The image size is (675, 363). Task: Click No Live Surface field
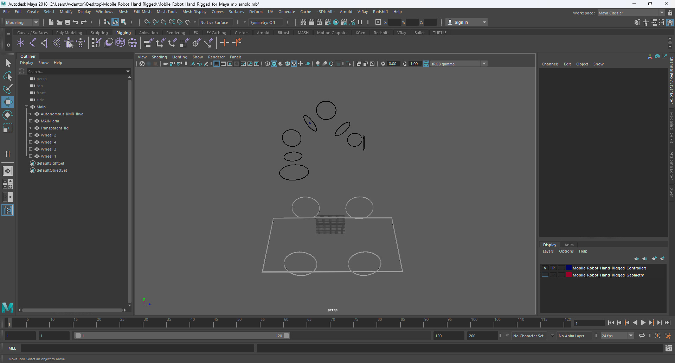click(216, 22)
